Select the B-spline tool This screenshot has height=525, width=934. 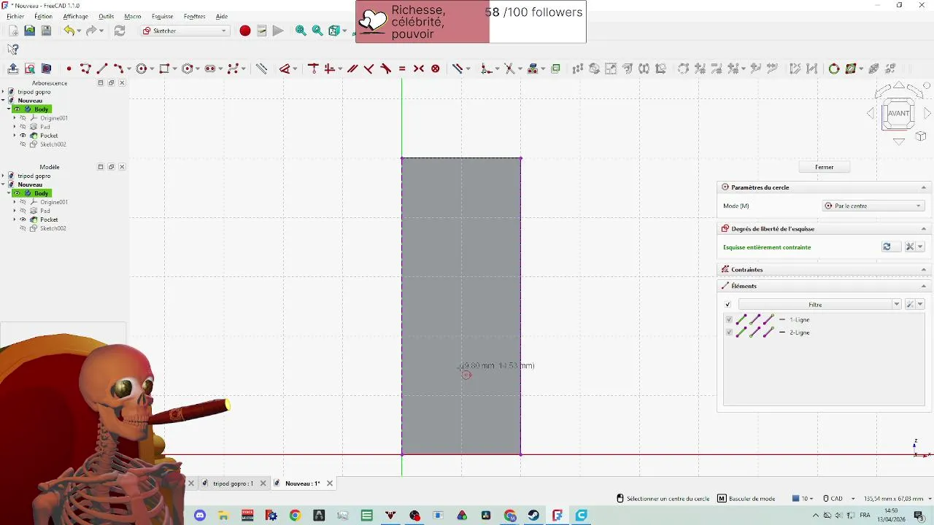pyautogui.click(x=233, y=69)
